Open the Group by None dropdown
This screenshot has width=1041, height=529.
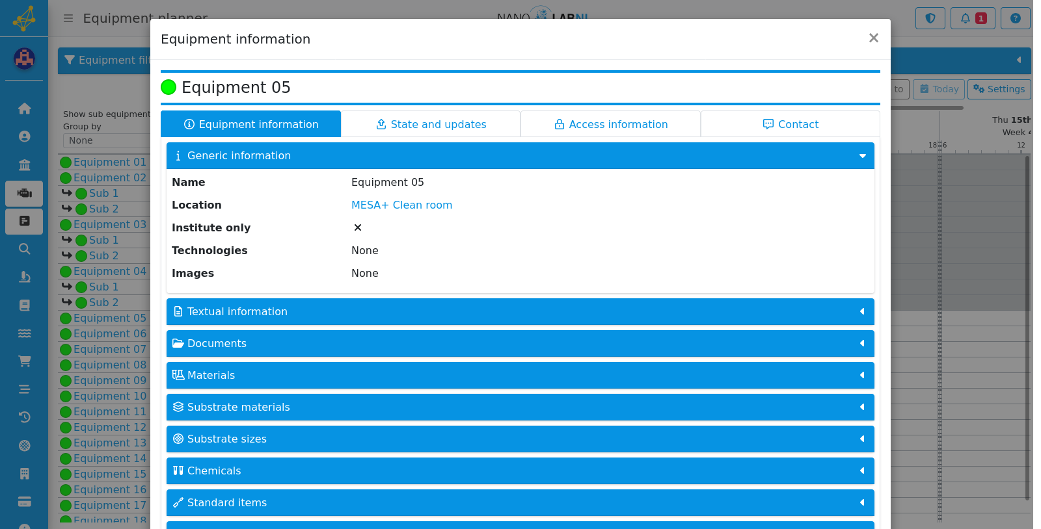tap(107, 140)
